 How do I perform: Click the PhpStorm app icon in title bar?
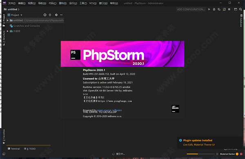[4, 3]
